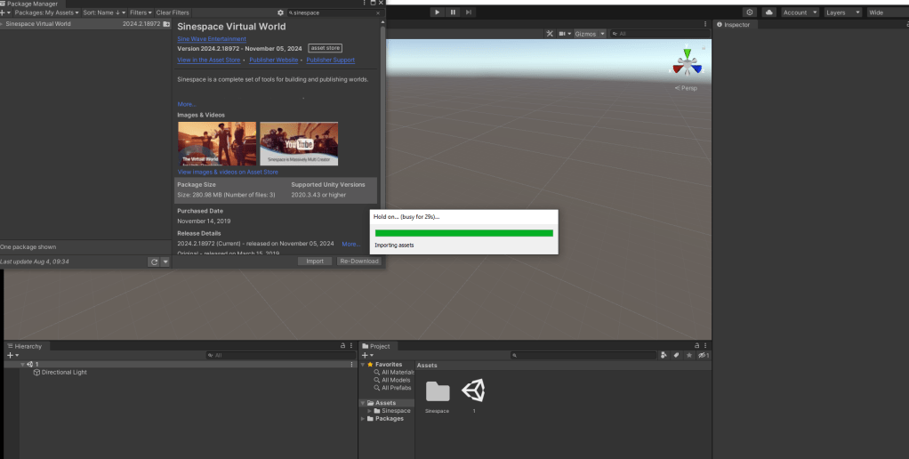Click the Scene orientation gizmo
This screenshot has height=459, width=909.
686,63
